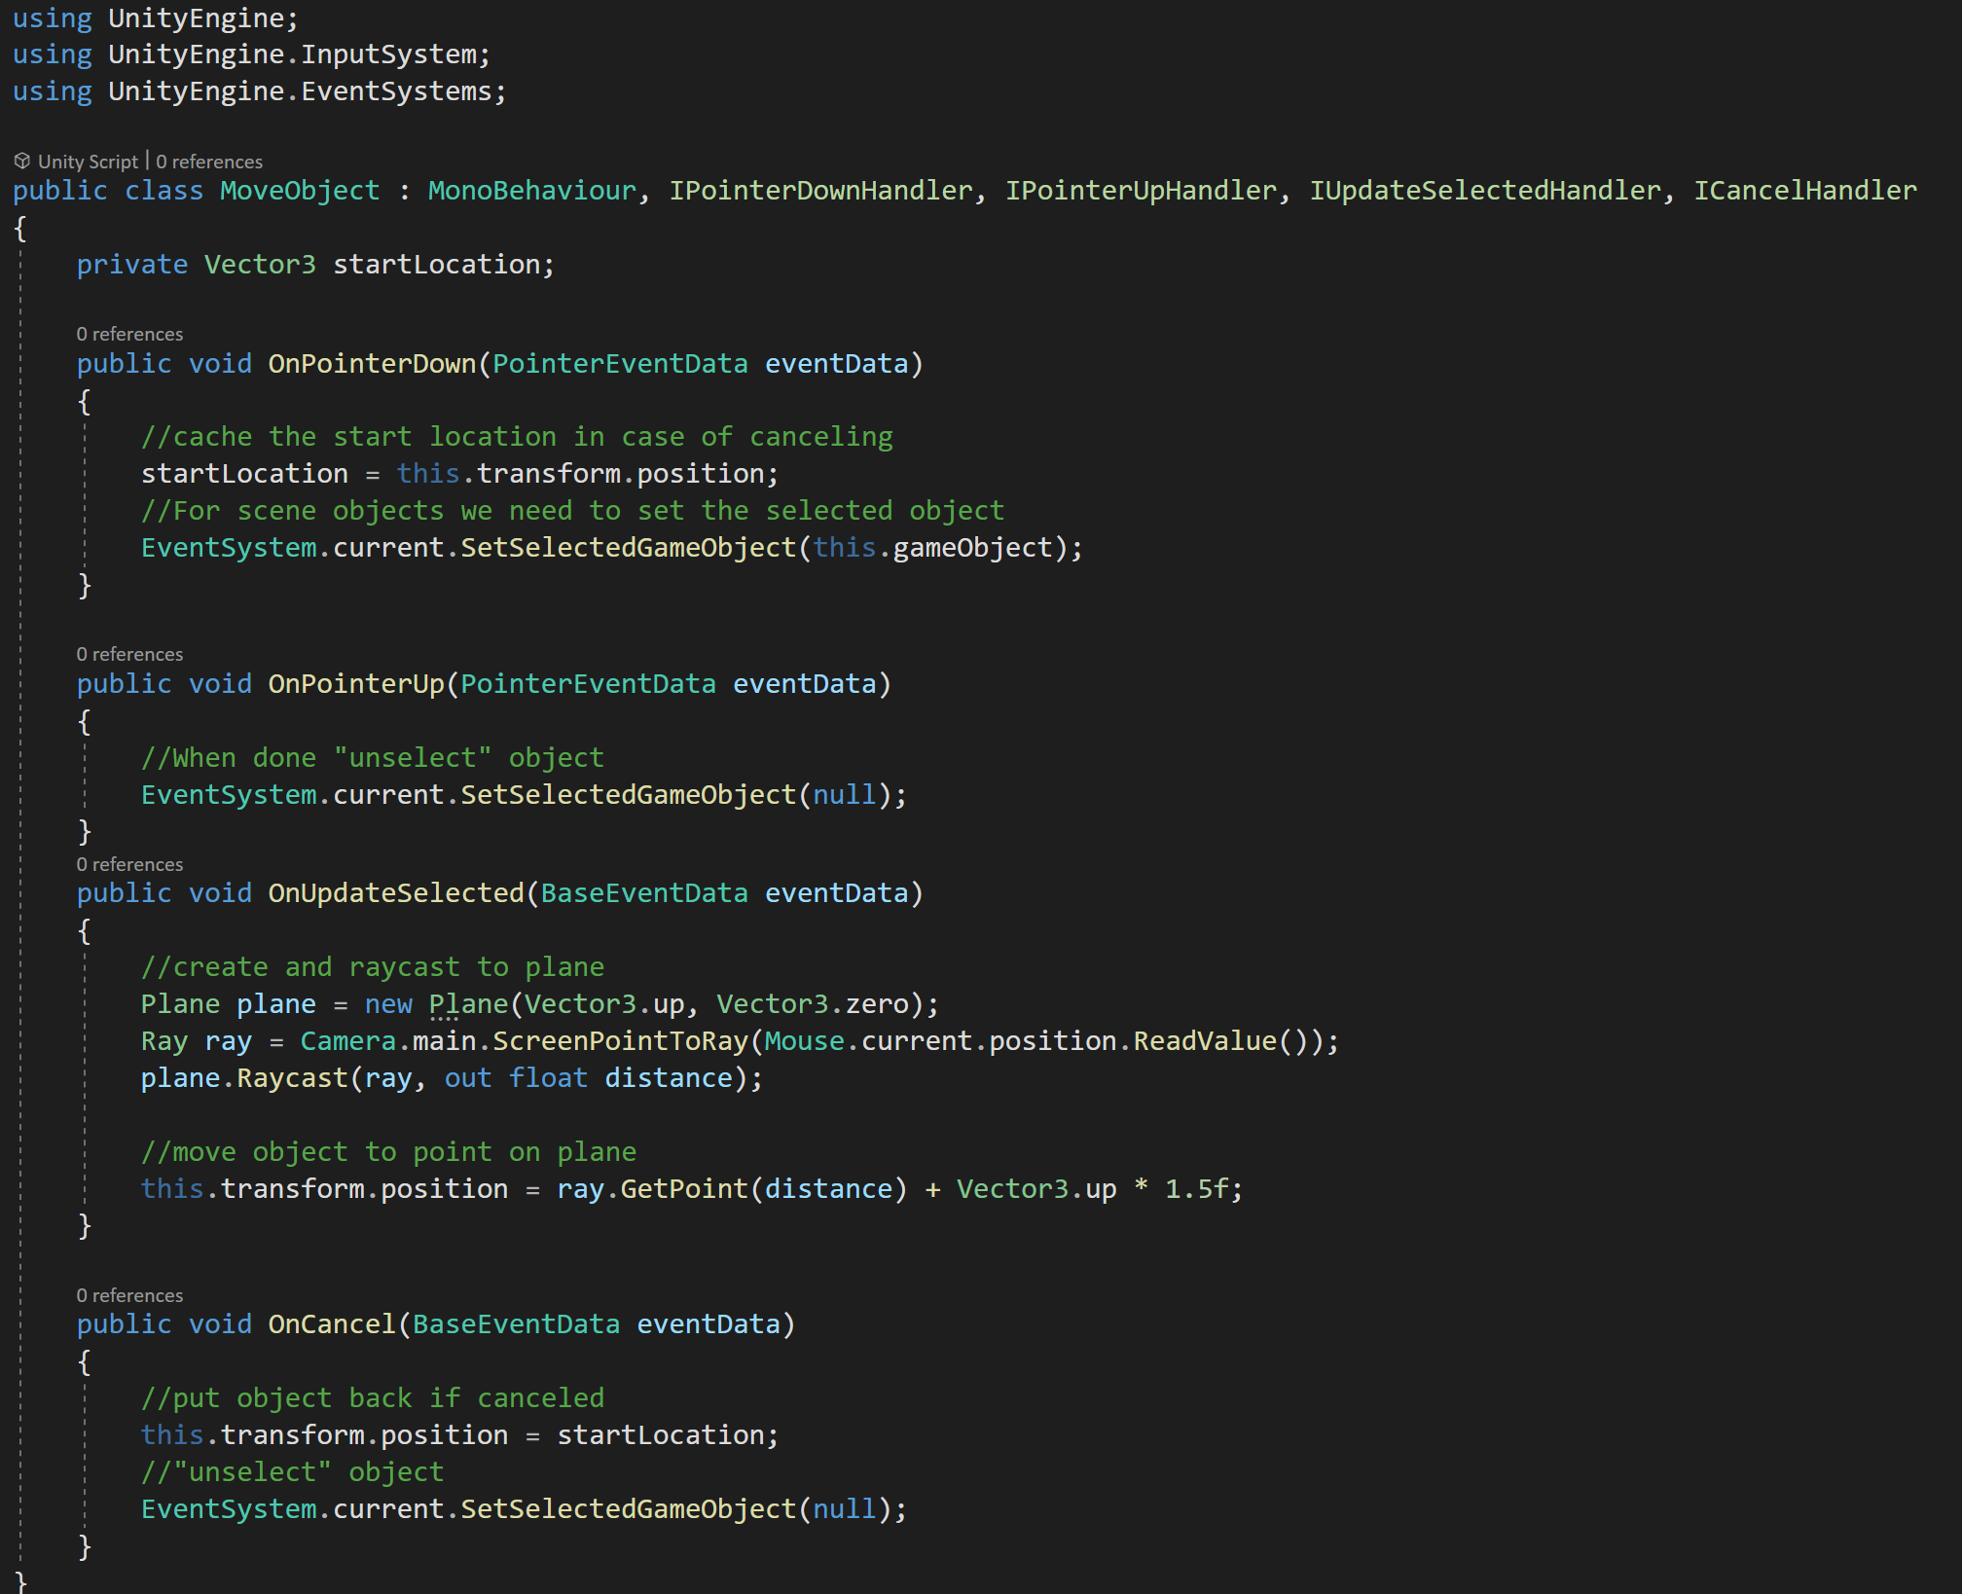Click the MonoBehaviour base class name
Viewport: 1962px width, 1594px height.
click(x=529, y=191)
